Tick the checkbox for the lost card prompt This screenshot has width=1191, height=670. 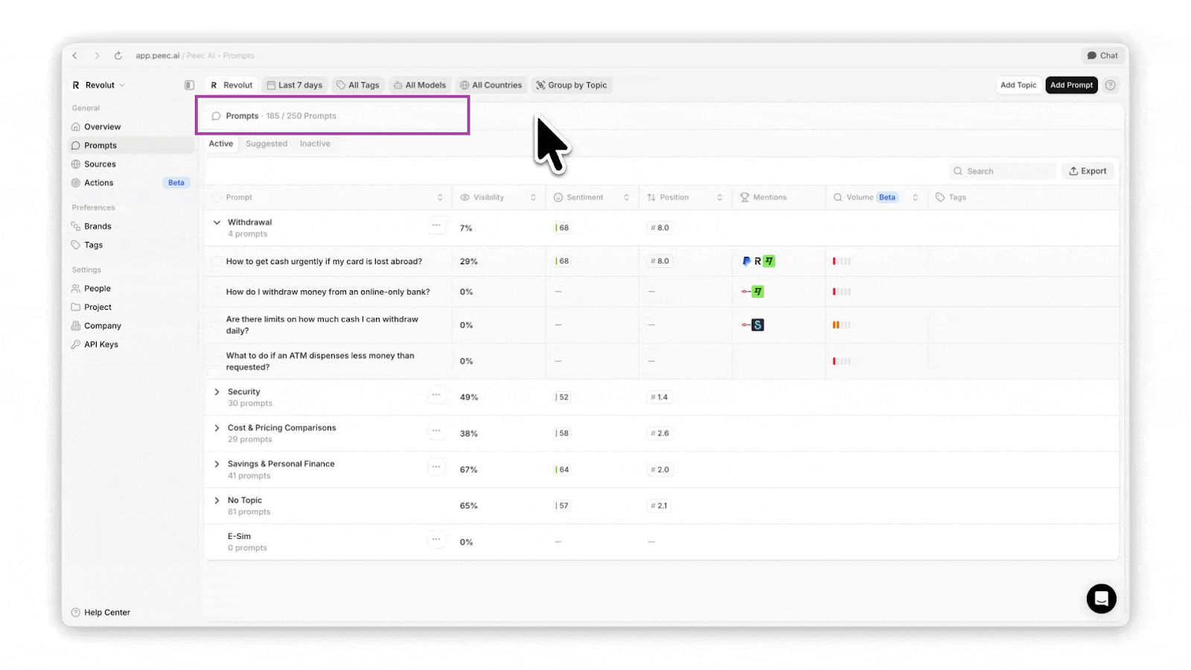point(217,262)
